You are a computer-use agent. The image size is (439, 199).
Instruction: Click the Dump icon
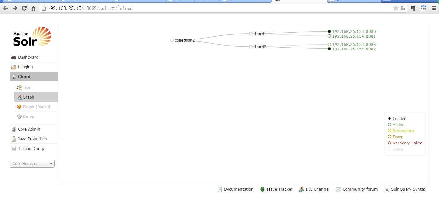(19, 117)
